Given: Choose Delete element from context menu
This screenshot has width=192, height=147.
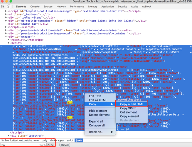Looking at the screenshot, I should click(x=99, y=115).
